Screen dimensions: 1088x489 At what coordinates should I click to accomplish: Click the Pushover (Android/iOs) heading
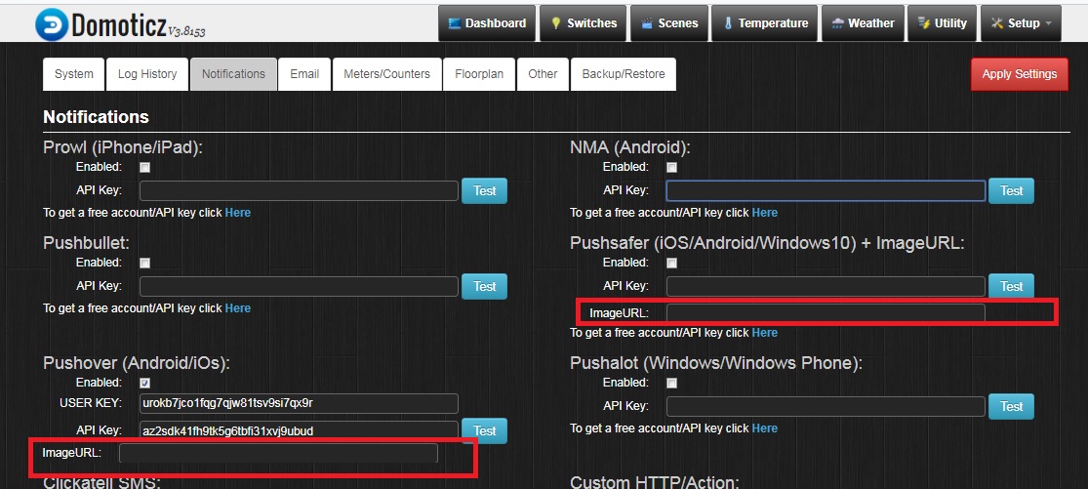137,363
